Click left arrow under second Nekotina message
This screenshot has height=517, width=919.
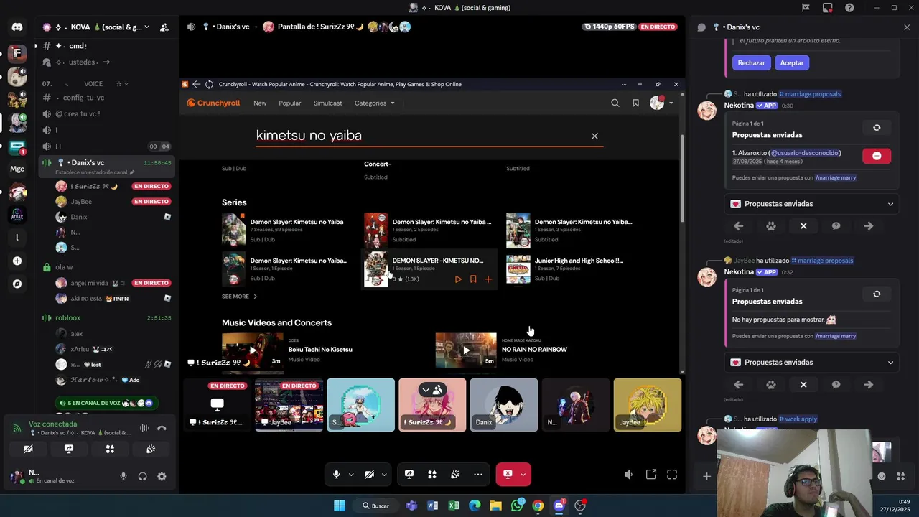[x=739, y=385]
